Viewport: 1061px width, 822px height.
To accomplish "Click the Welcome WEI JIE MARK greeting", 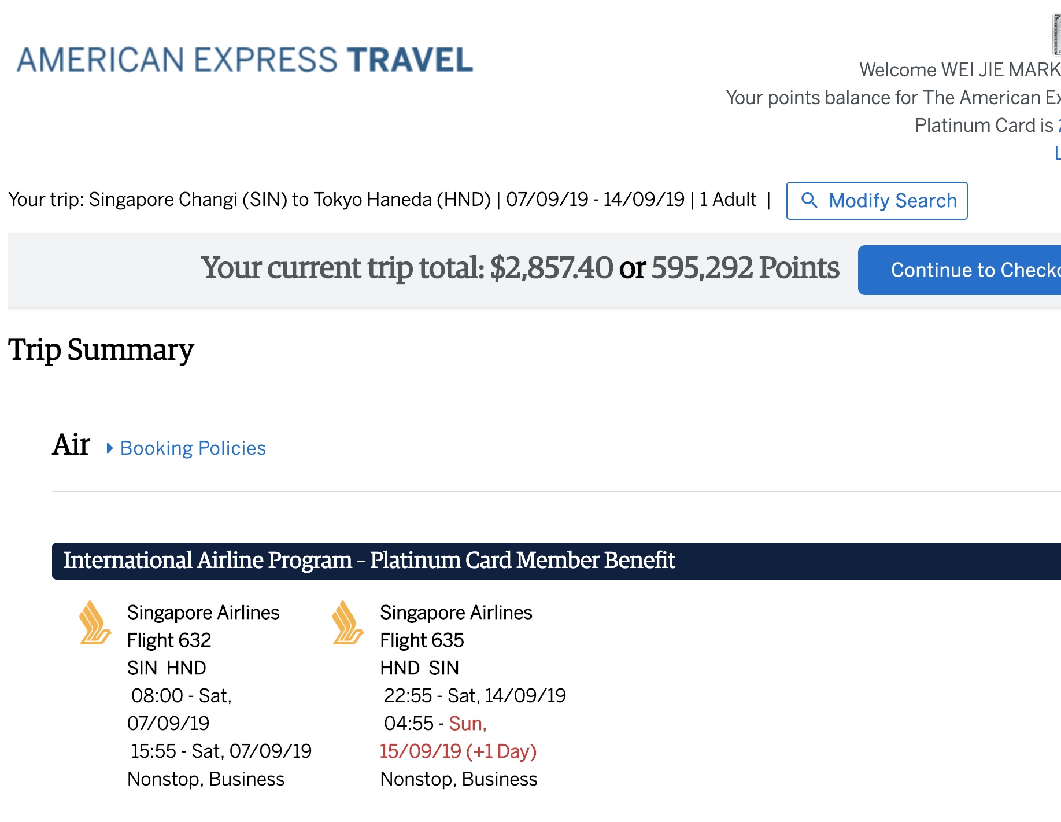I will pos(960,70).
